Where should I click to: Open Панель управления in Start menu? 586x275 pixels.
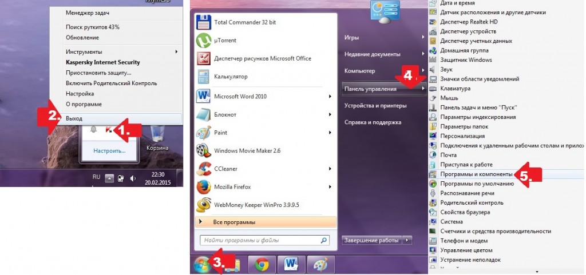[x=384, y=89]
